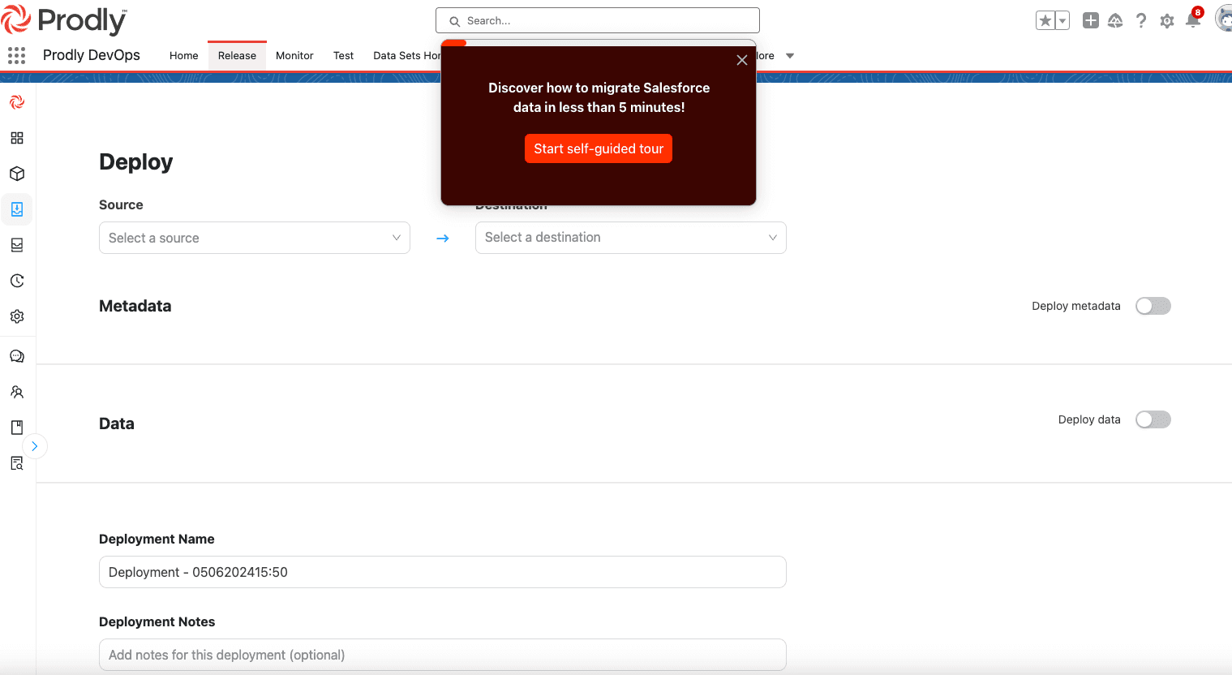
Task: Switch to the Test tab
Action: tap(344, 56)
